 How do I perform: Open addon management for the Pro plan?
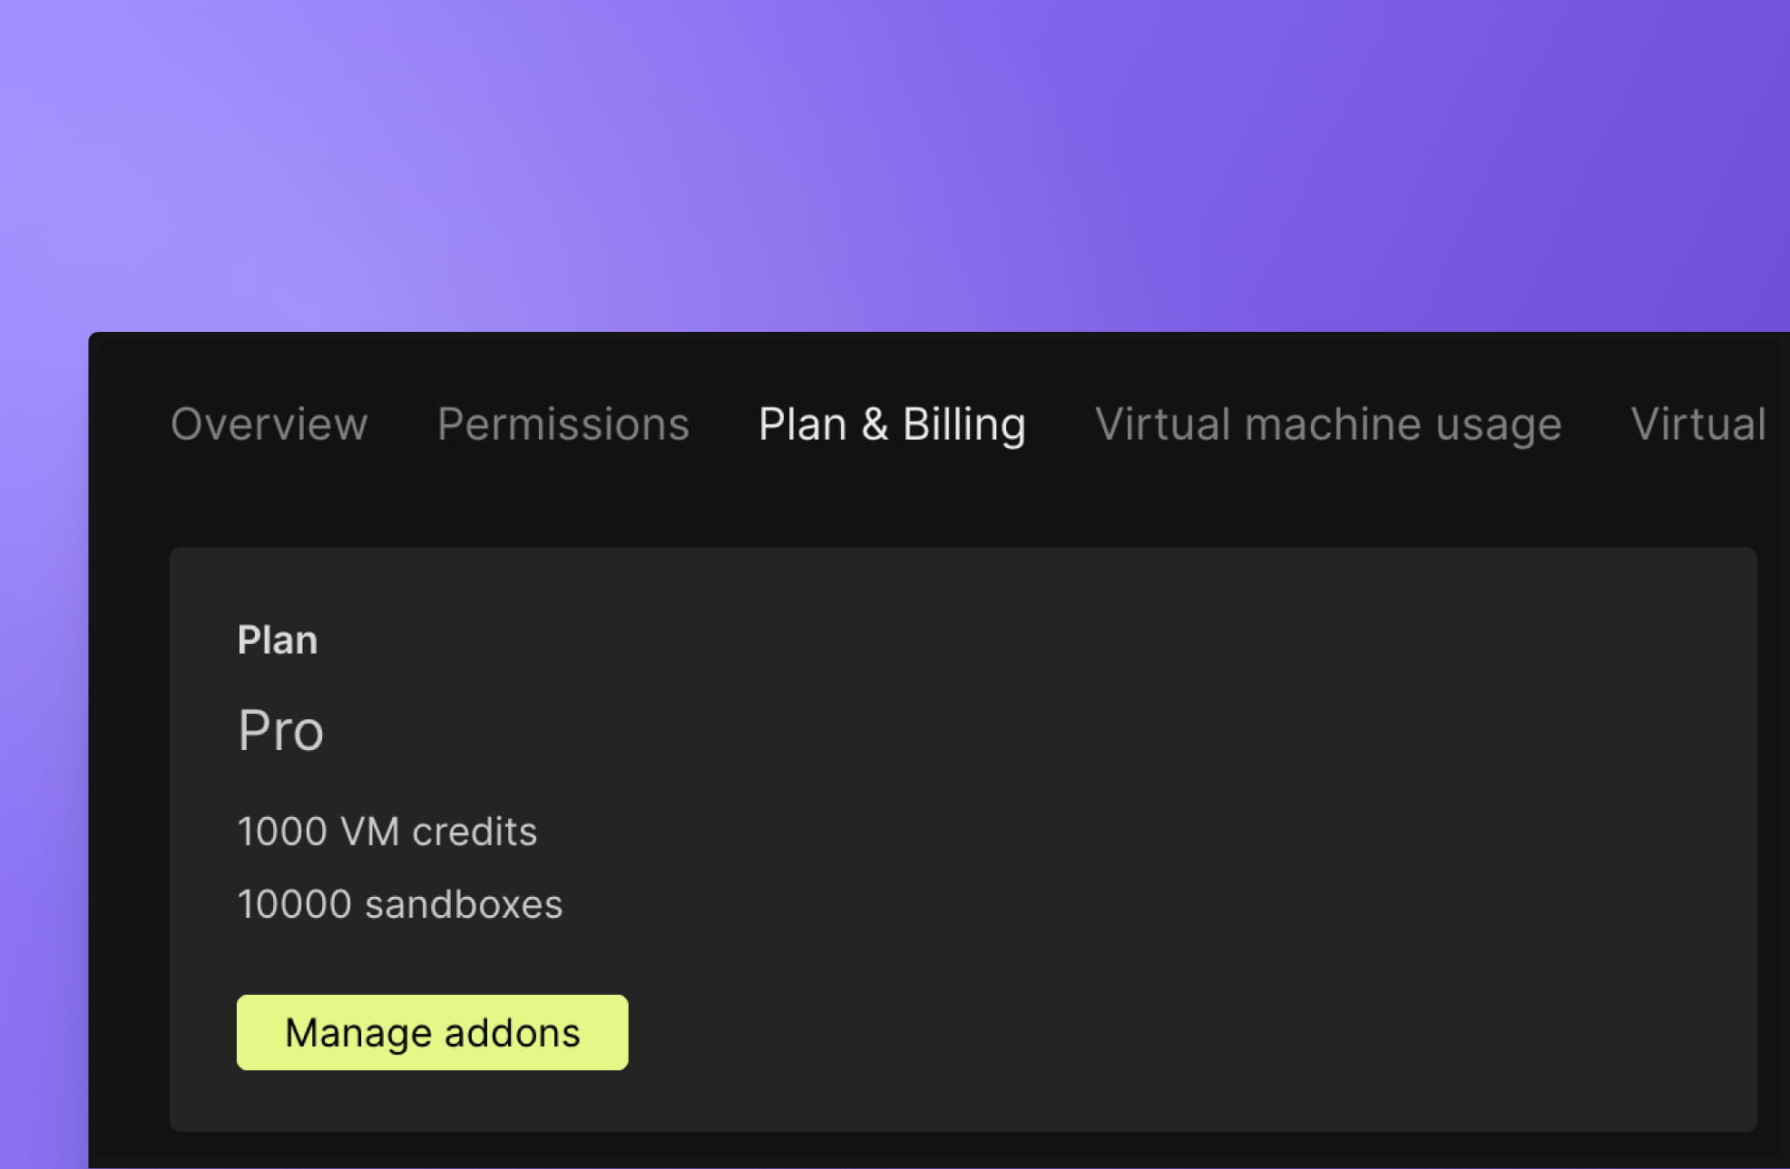coord(432,1031)
